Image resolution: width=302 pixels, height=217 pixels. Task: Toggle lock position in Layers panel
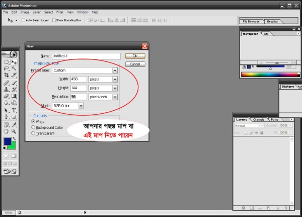click(256, 132)
